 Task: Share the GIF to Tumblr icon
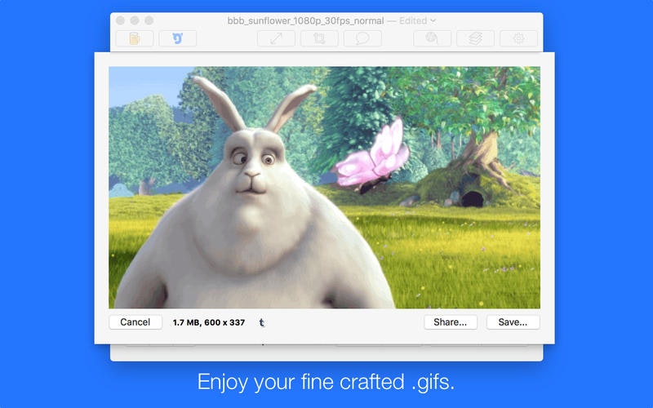[x=261, y=322]
